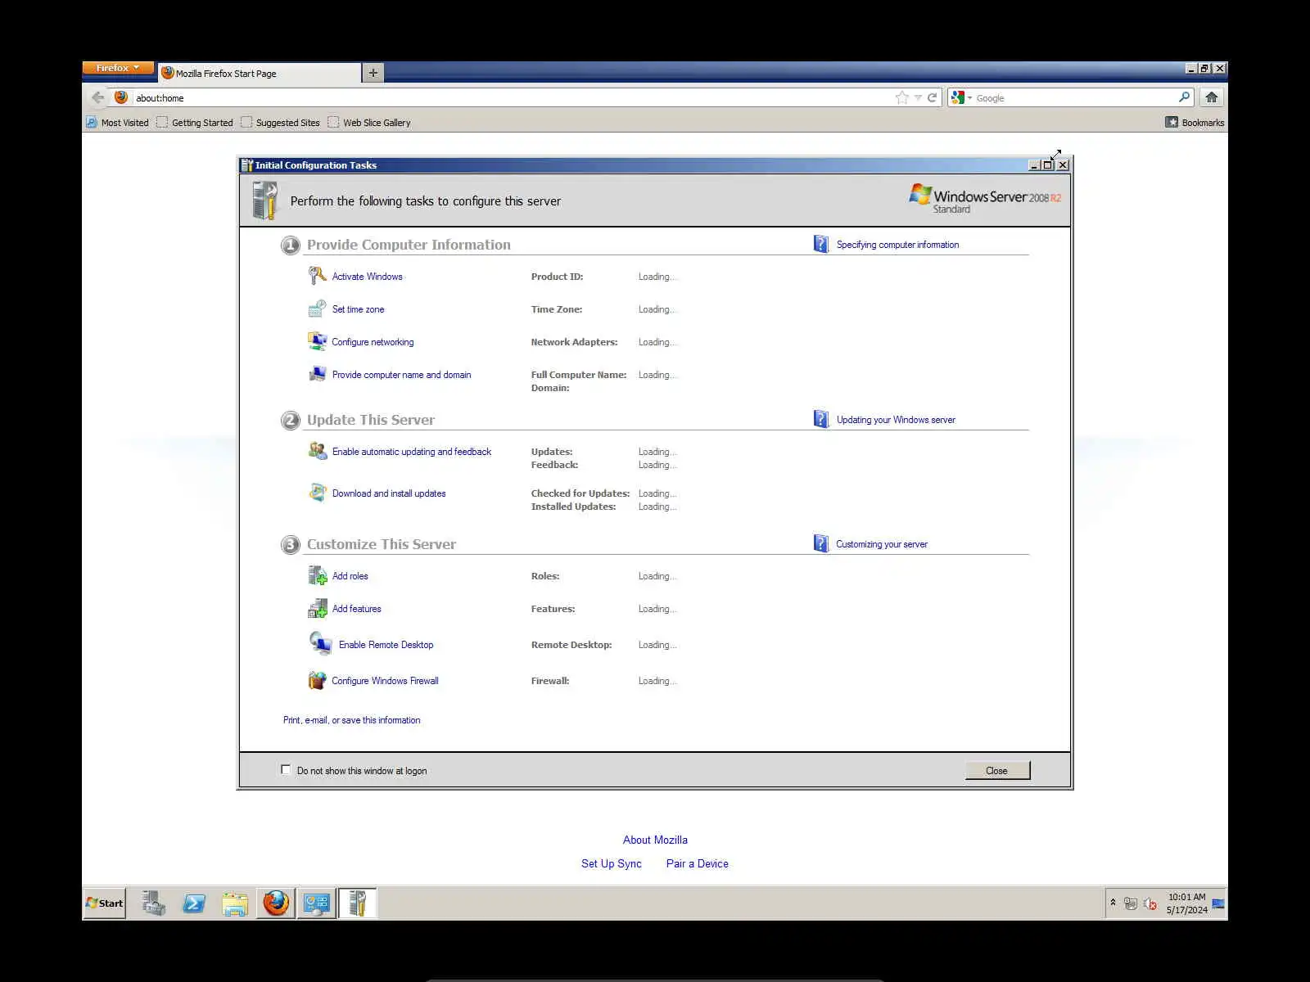The image size is (1310, 982).
Task: Click the Add features link
Action: point(357,609)
